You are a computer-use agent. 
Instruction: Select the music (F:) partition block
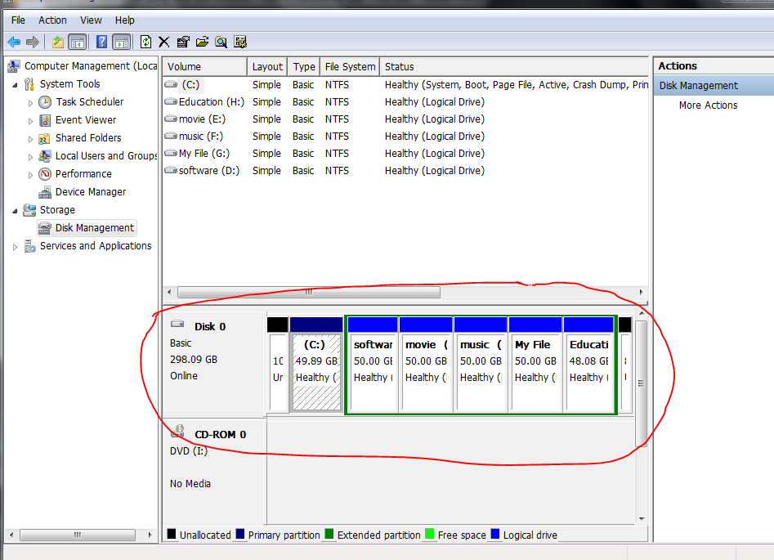(481, 364)
